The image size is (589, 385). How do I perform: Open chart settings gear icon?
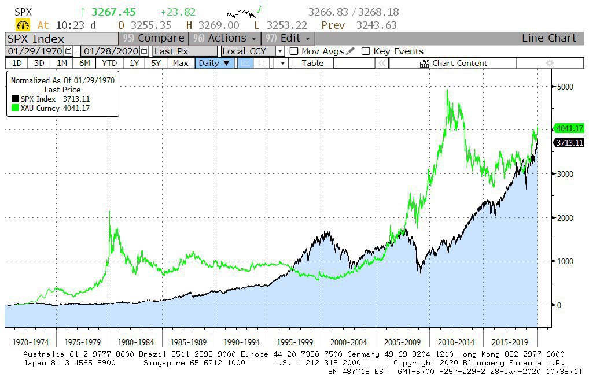pos(550,63)
